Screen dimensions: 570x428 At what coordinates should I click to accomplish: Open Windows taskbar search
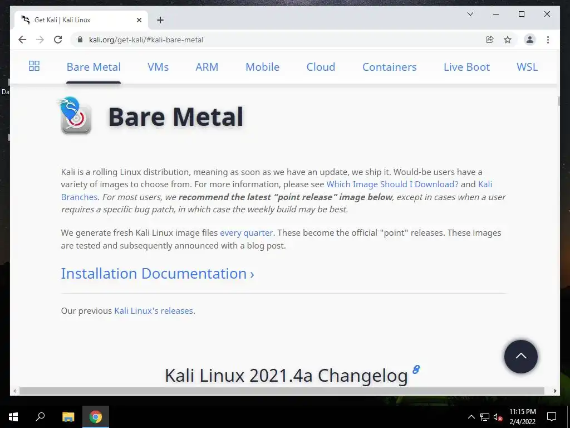[40, 417]
